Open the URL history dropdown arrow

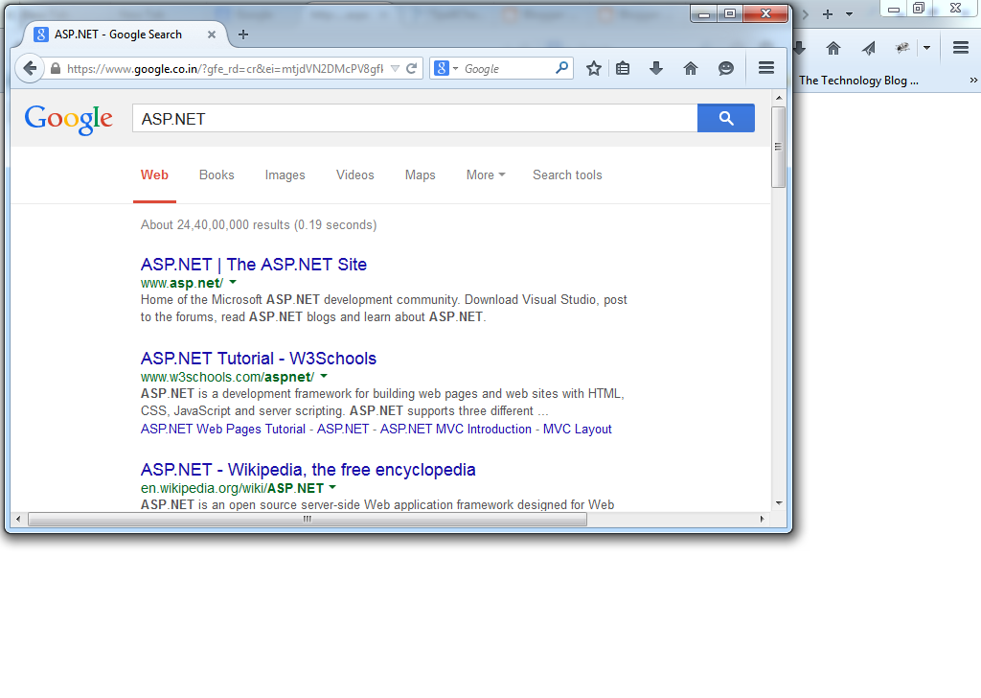(395, 68)
